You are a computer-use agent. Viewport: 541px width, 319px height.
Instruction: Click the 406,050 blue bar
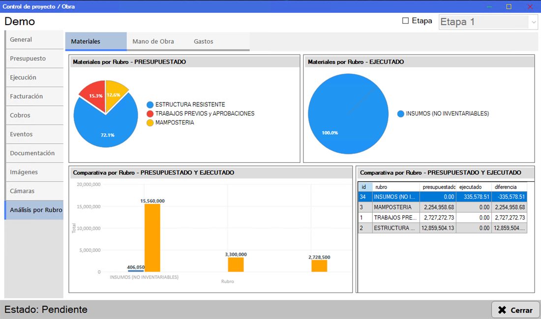tap(136, 271)
